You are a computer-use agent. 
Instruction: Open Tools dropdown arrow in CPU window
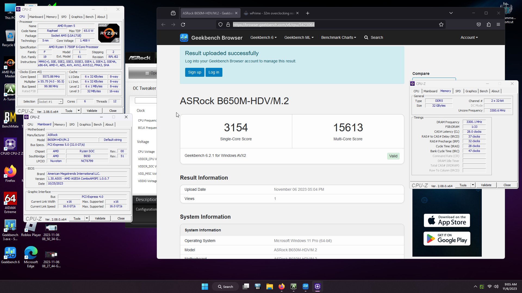tap(79, 111)
